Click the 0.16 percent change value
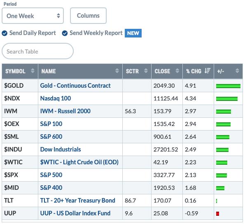 pyautogui.click(x=190, y=201)
